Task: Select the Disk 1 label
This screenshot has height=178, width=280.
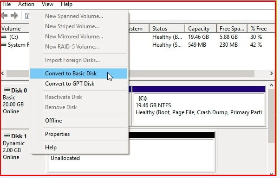Action: coord(19,136)
